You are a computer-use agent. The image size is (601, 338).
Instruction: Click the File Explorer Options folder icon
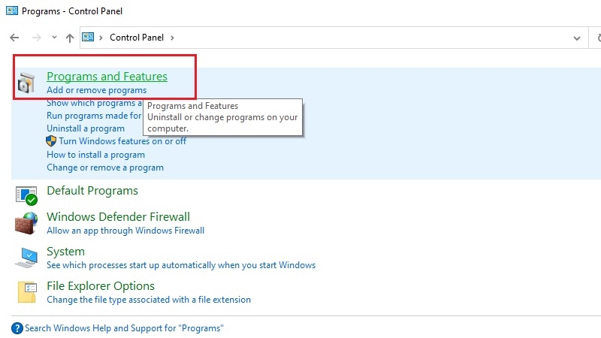(x=27, y=292)
